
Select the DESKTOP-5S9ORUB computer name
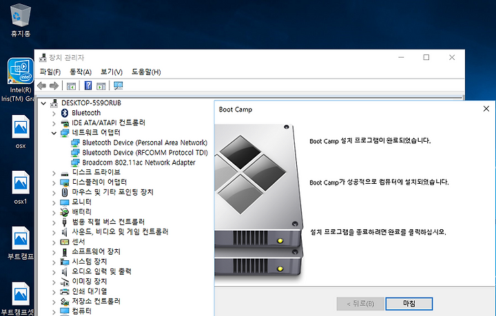pos(91,103)
